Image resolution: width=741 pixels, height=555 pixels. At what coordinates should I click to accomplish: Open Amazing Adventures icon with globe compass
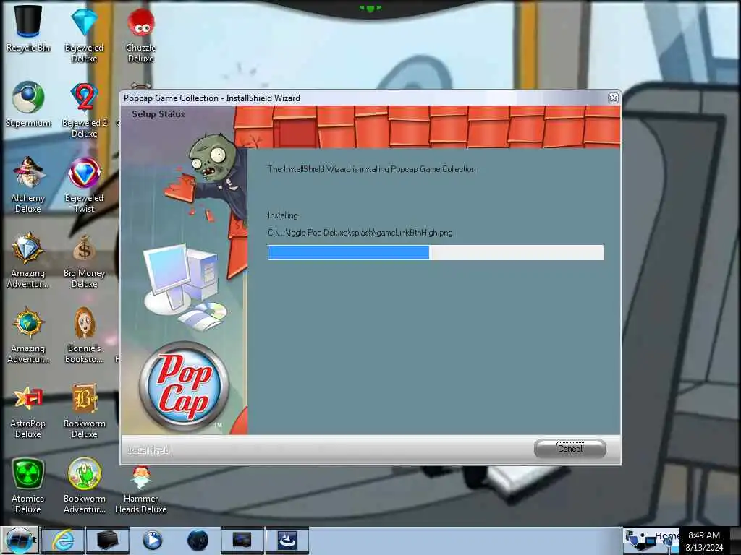28,335
